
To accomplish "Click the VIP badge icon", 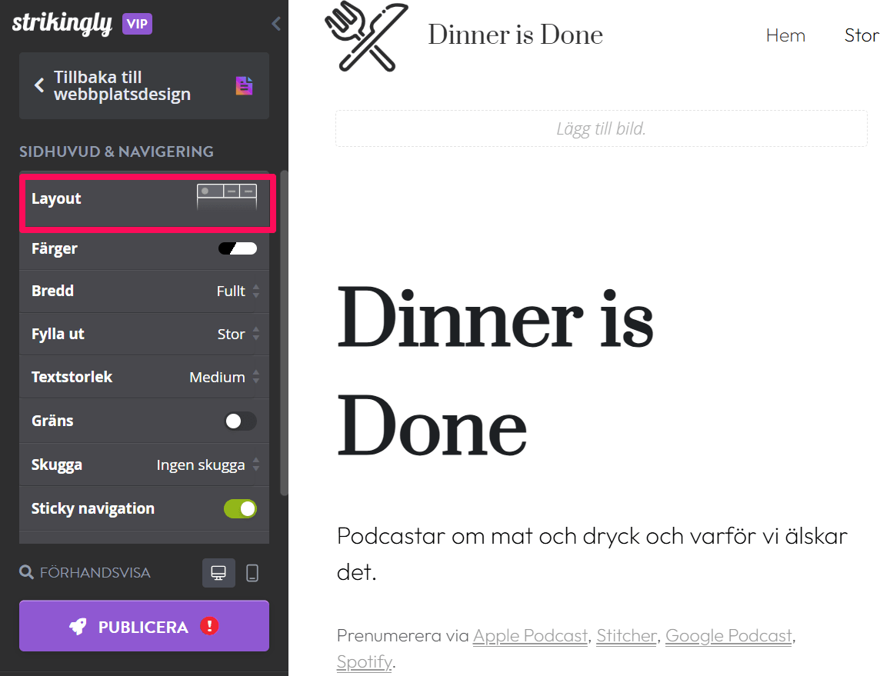I will (137, 23).
